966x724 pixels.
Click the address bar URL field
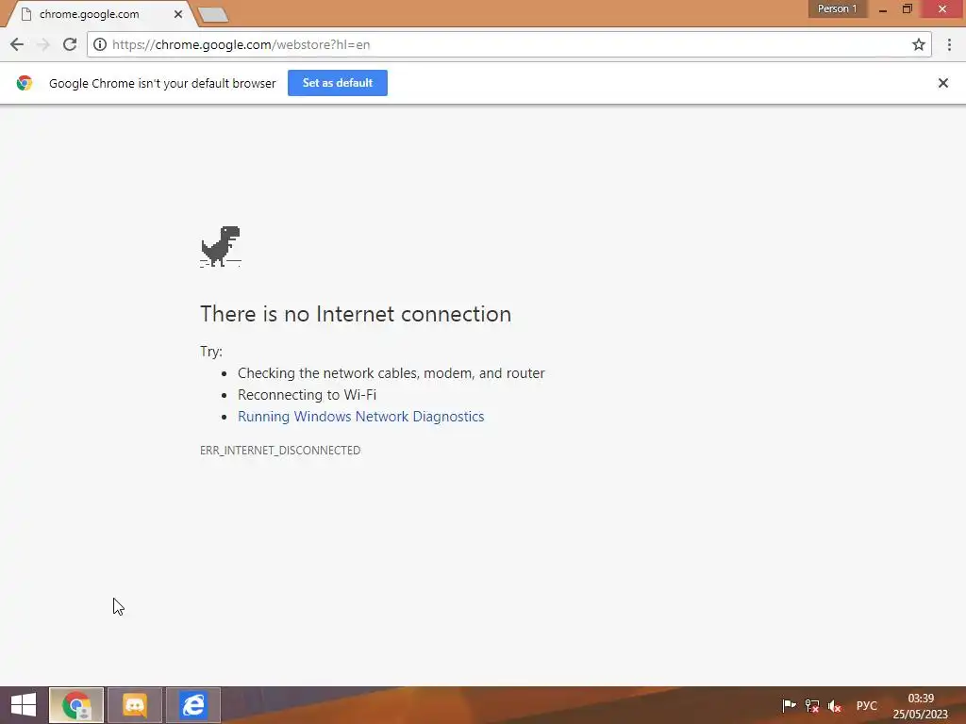coord(508,44)
